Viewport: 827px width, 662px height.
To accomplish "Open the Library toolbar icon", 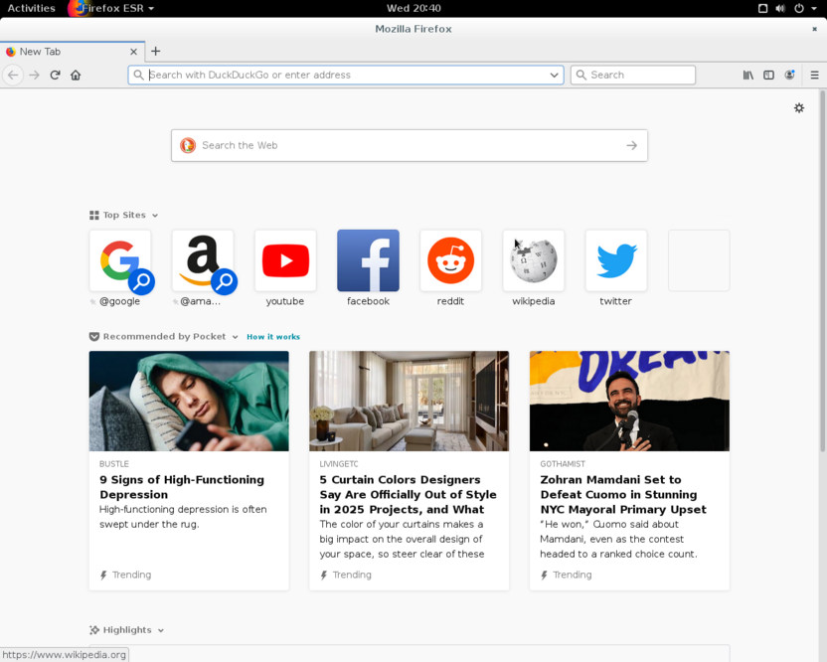I will click(x=747, y=75).
